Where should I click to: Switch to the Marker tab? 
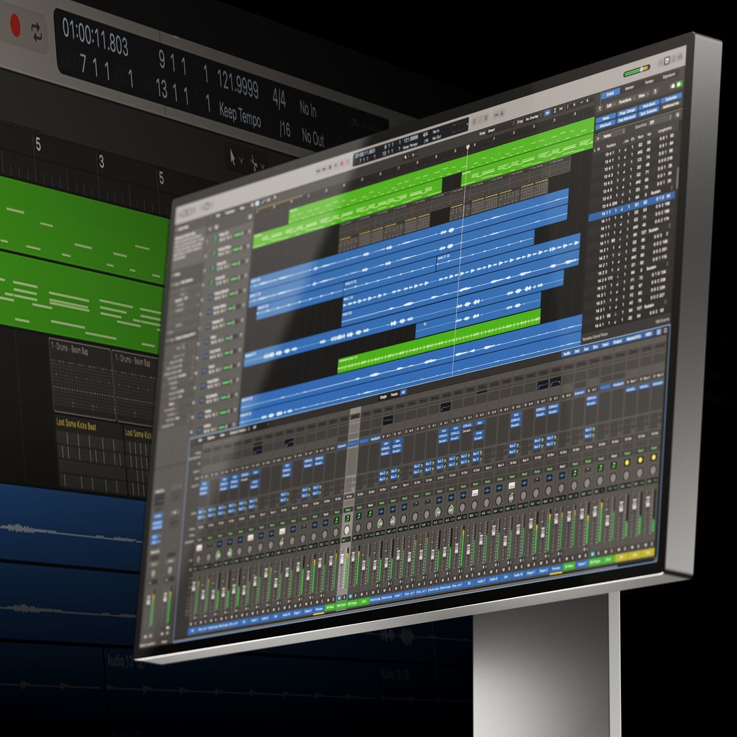tap(629, 87)
